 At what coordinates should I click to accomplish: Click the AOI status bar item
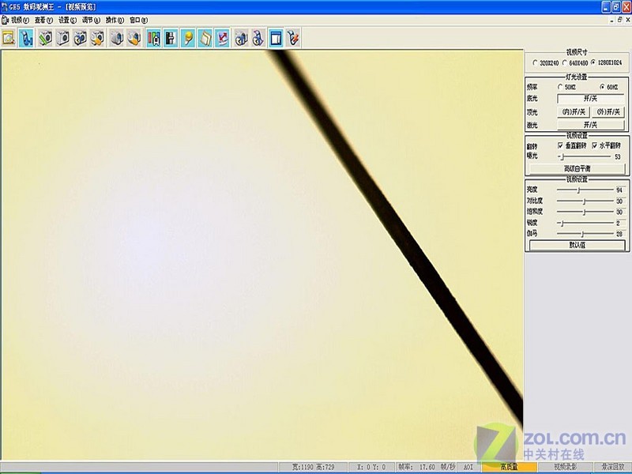(x=468, y=467)
